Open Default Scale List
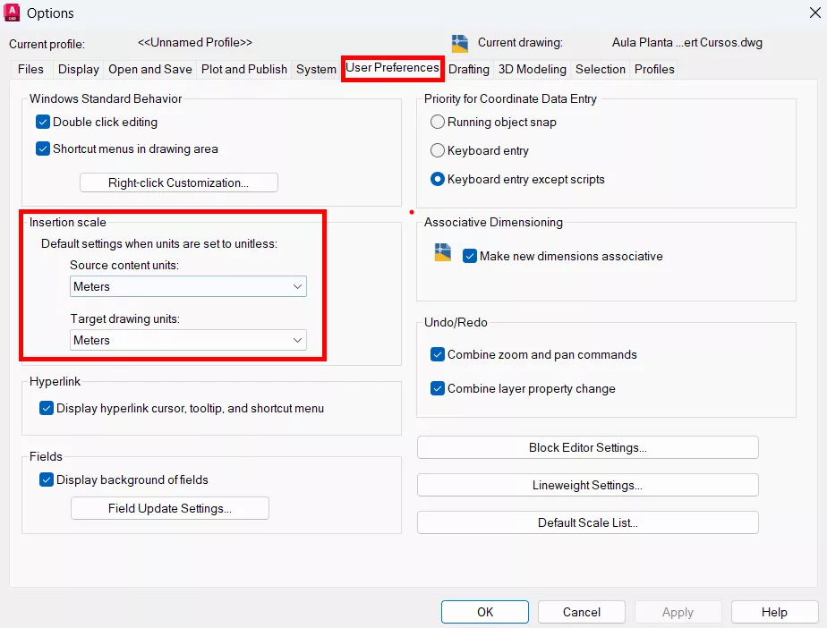 [587, 522]
